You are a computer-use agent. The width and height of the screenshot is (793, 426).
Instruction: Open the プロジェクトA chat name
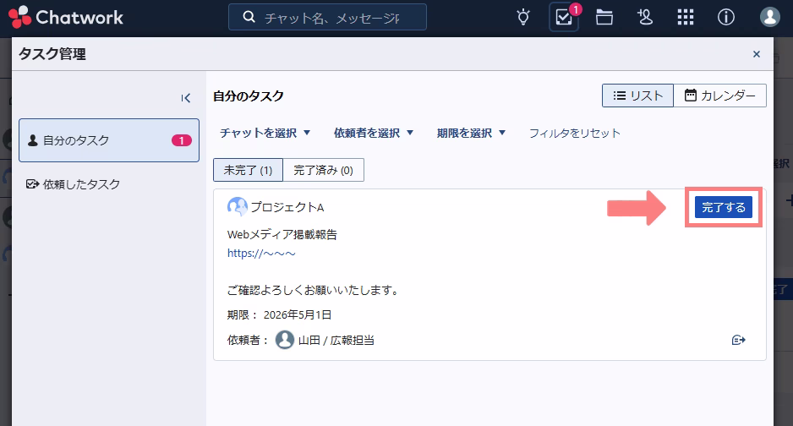287,207
